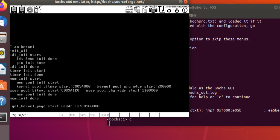
Task: Take a snapshot with camera icon
Action: click(153, 10)
